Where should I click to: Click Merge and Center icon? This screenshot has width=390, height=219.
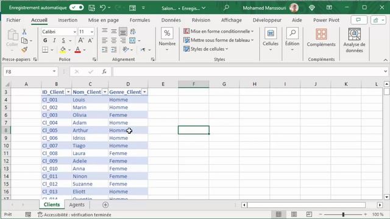click(132, 41)
